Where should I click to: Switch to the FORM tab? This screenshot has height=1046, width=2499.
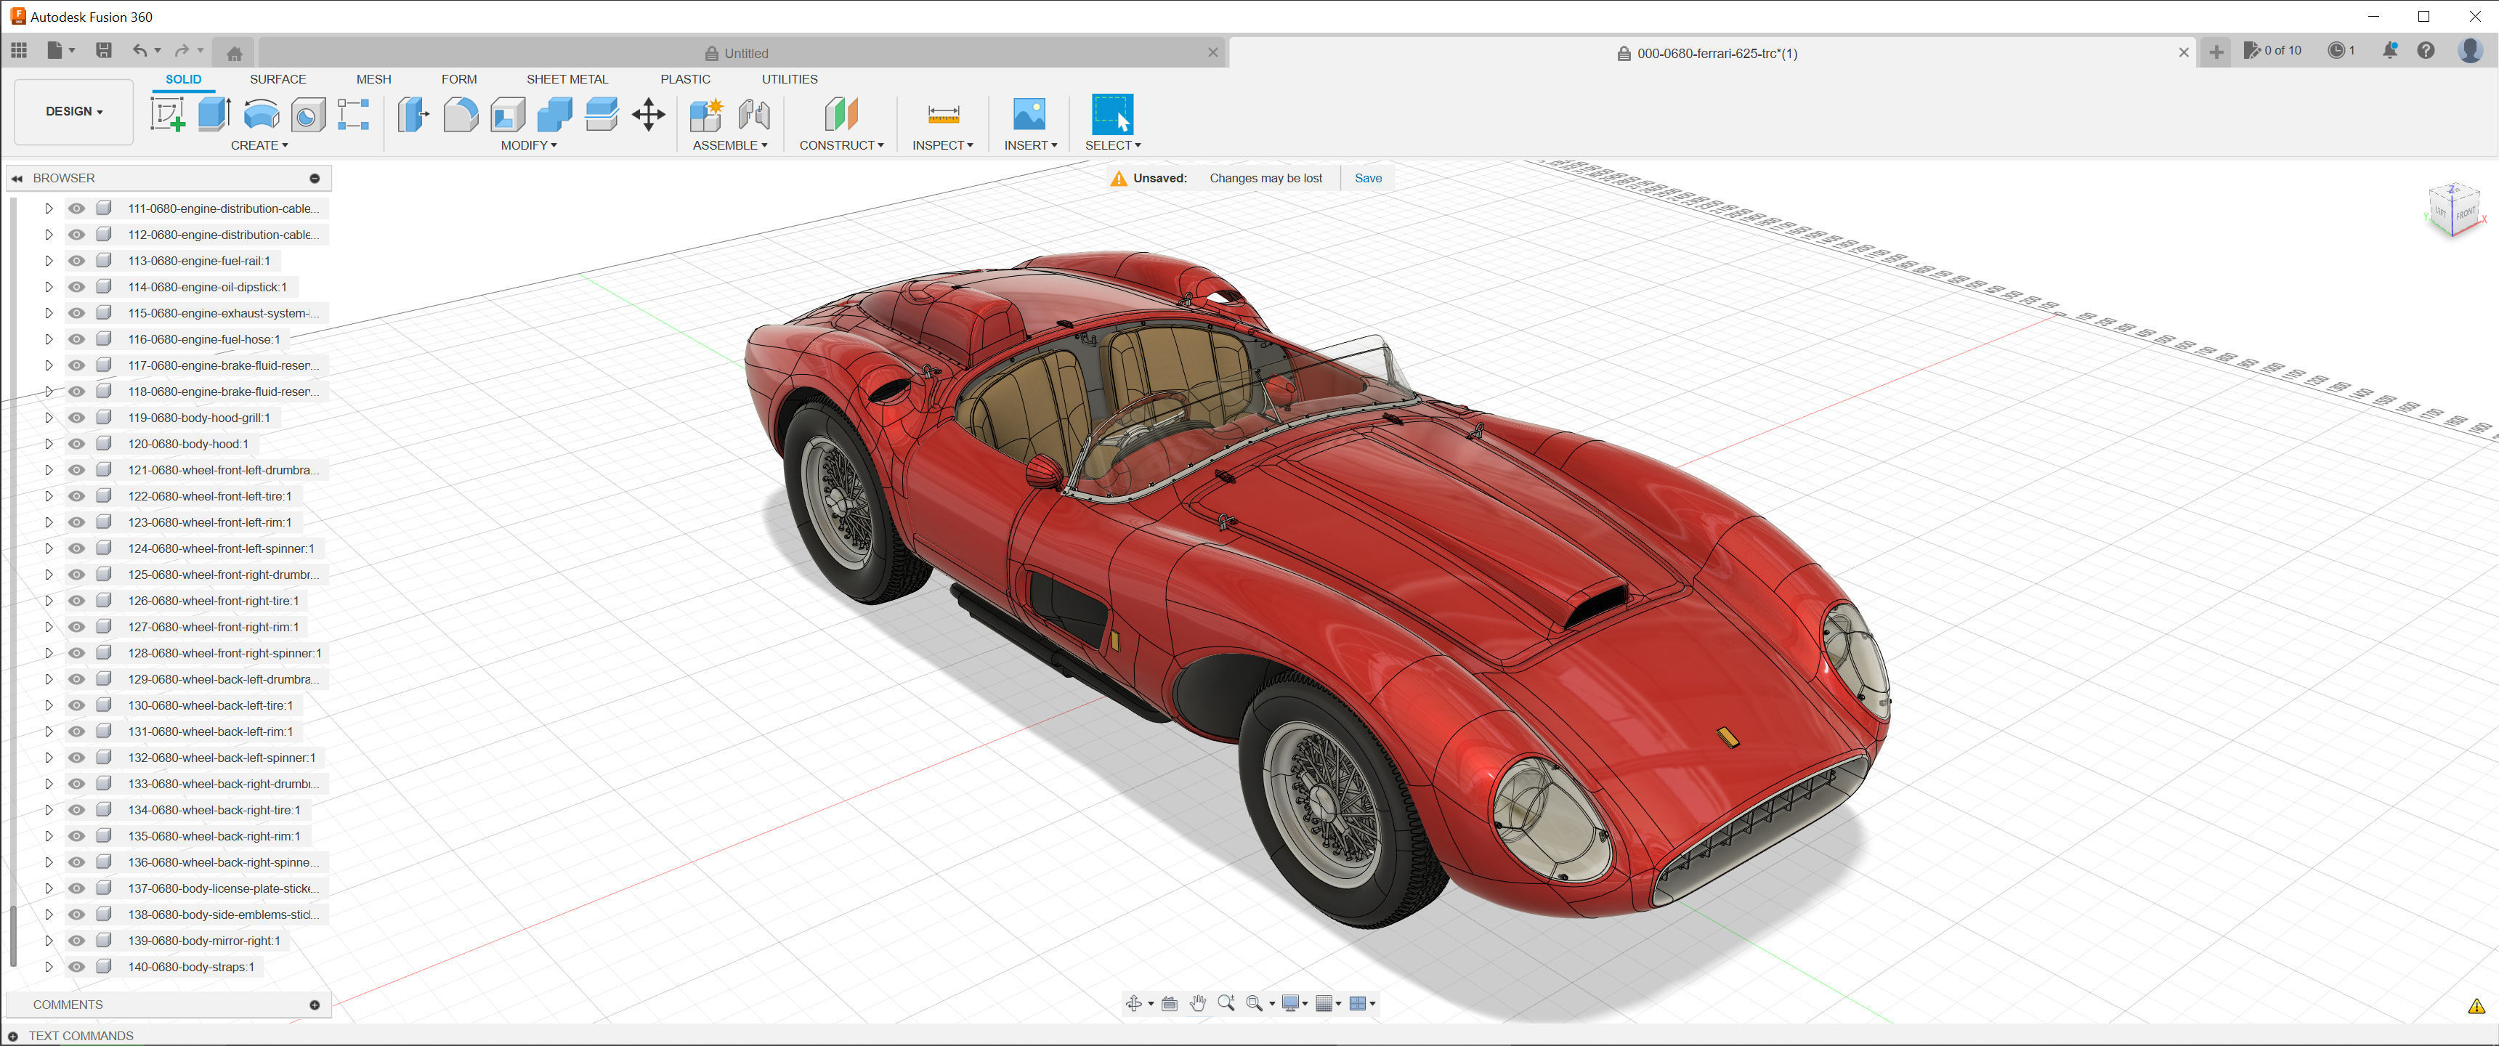[459, 80]
